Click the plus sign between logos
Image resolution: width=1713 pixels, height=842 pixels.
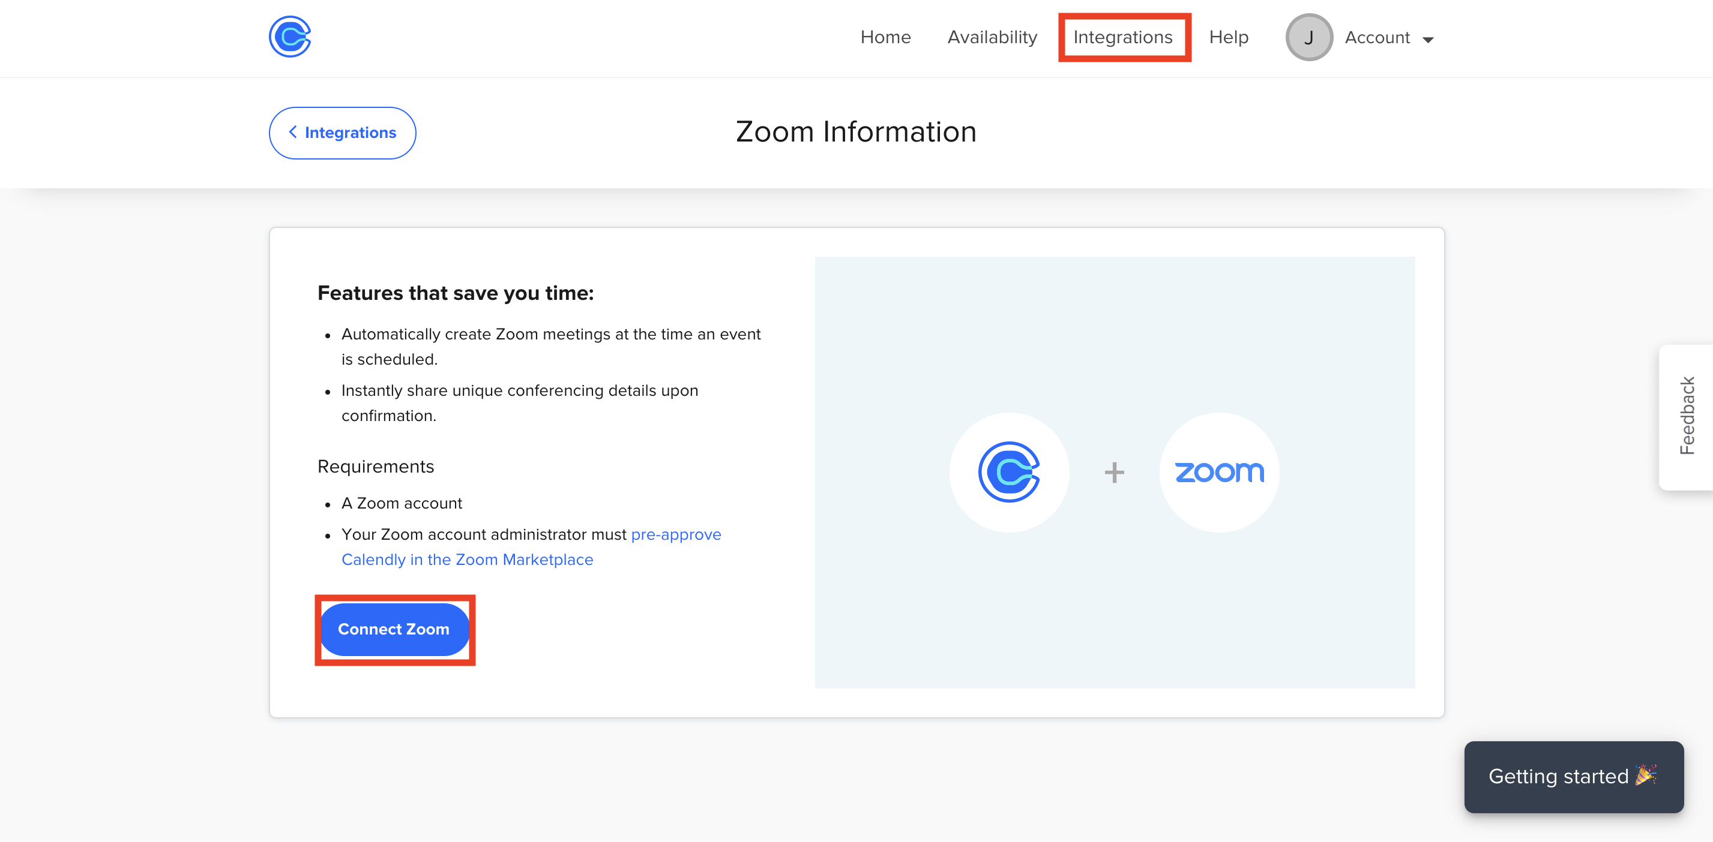pos(1114,473)
